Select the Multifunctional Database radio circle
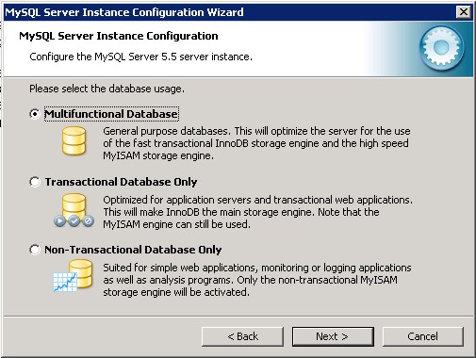 click(x=35, y=114)
